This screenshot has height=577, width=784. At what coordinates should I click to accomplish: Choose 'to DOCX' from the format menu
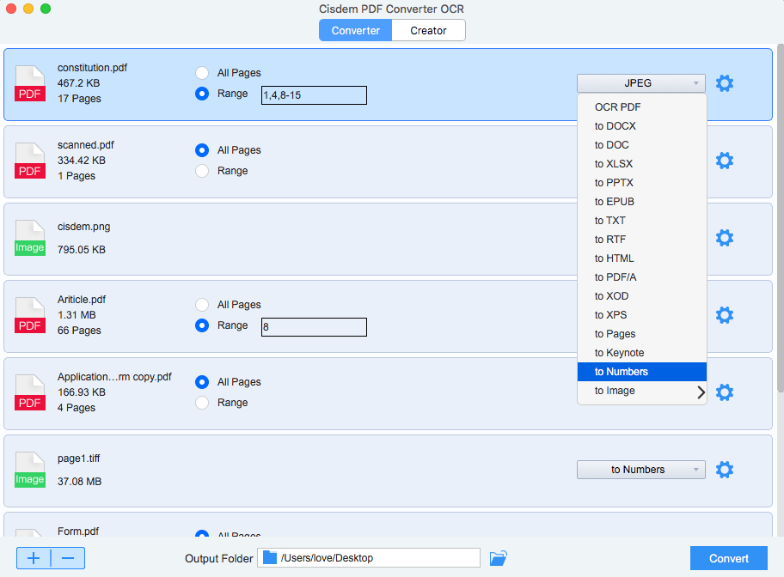(640, 125)
